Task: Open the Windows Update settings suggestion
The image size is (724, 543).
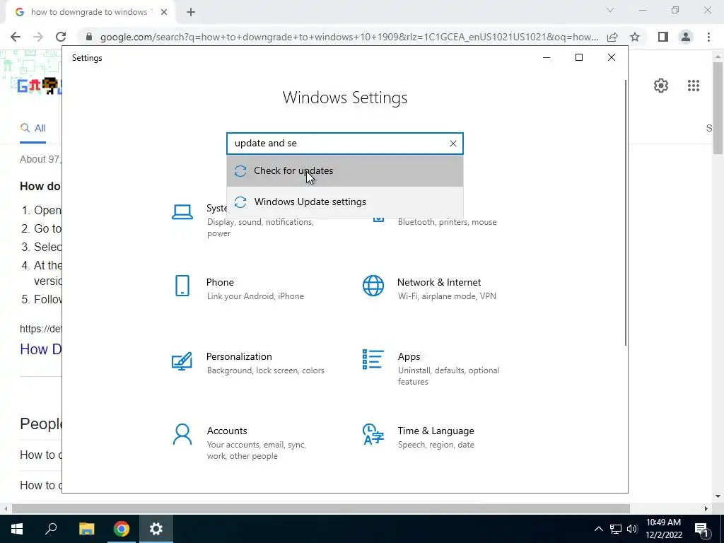Action: [345, 202]
